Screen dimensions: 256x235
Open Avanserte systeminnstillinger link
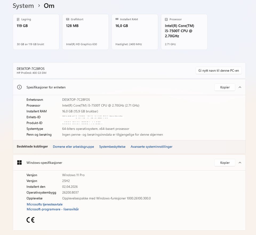click(151, 147)
